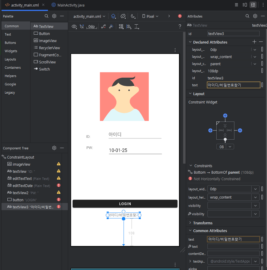
Task: Open the Pixel device dropdown
Action: pyautogui.click(x=150, y=16)
